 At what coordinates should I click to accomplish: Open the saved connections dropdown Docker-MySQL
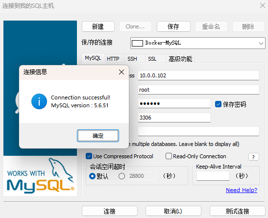pyautogui.click(x=198, y=43)
